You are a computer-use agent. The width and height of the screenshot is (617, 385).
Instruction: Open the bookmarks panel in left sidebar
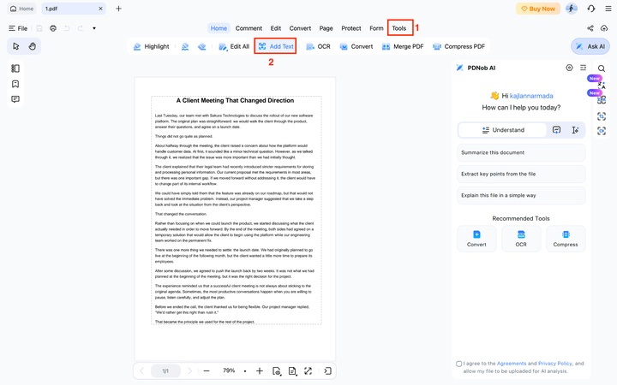click(15, 84)
